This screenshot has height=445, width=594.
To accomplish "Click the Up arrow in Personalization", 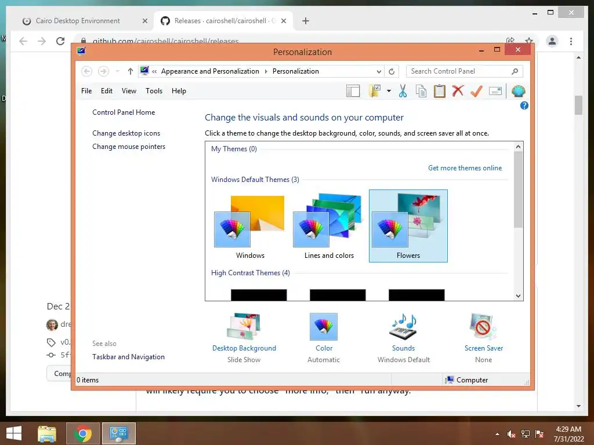I will [131, 71].
